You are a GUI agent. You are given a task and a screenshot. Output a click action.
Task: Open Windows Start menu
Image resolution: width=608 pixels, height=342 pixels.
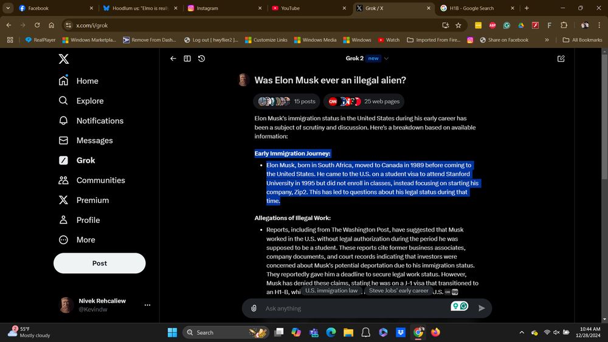[172, 332]
